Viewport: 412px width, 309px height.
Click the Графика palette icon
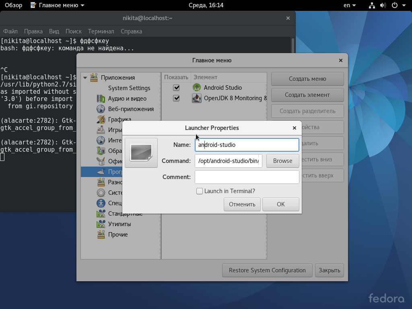tap(101, 119)
